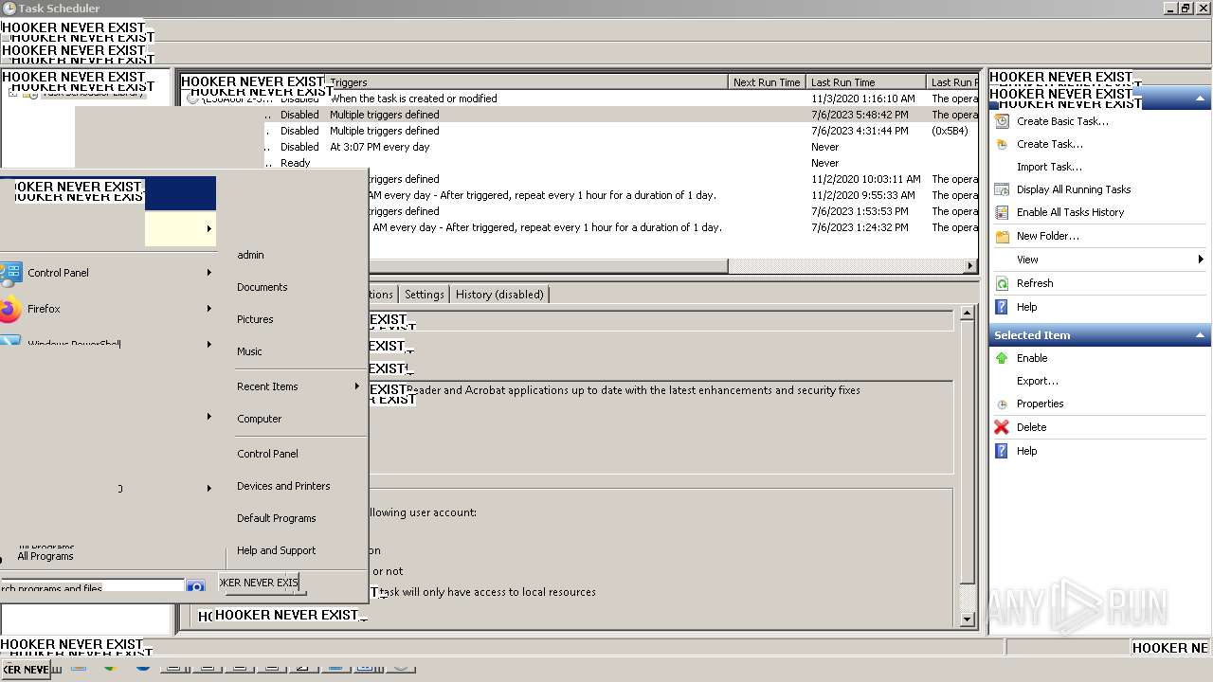1213x682 pixels.
Task: Click the green Enable arrow icon
Action: (x=1002, y=358)
